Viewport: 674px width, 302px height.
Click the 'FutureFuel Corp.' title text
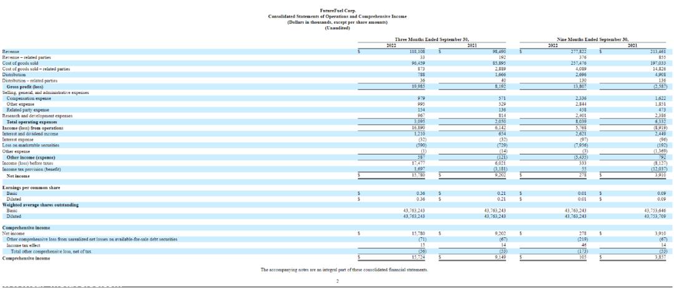pos(338,11)
